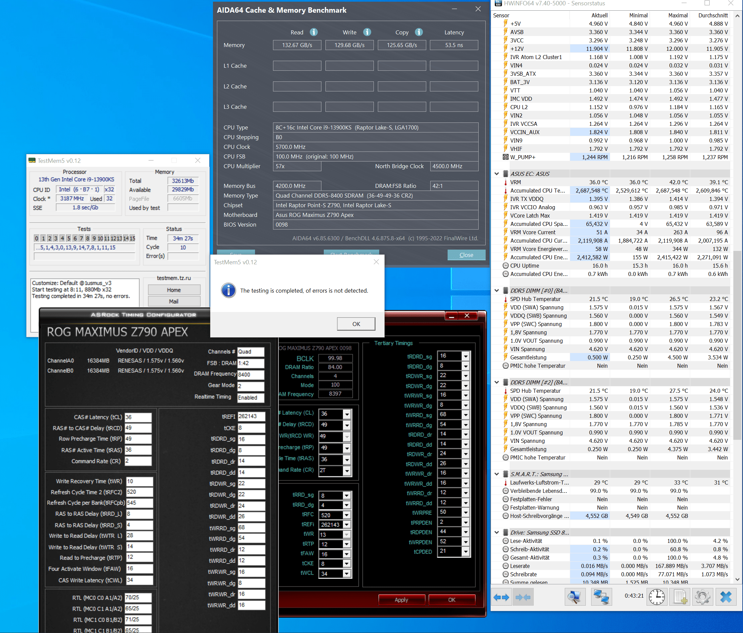743x633 pixels.
Task: Start logging with the sheet-plus icon
Action: (680, 597)
